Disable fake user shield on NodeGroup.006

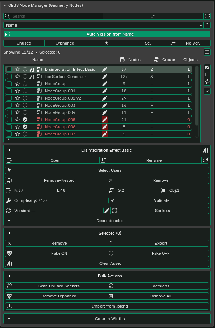(25, 127)
